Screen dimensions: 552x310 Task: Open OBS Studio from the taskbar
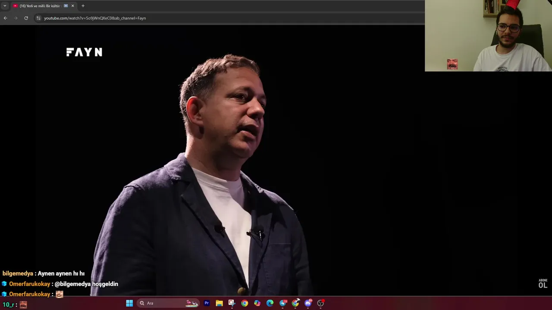(x=320, y=303)
